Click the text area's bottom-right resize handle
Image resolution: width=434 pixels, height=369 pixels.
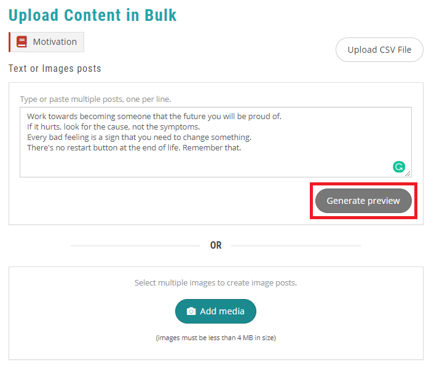(408, 174)
